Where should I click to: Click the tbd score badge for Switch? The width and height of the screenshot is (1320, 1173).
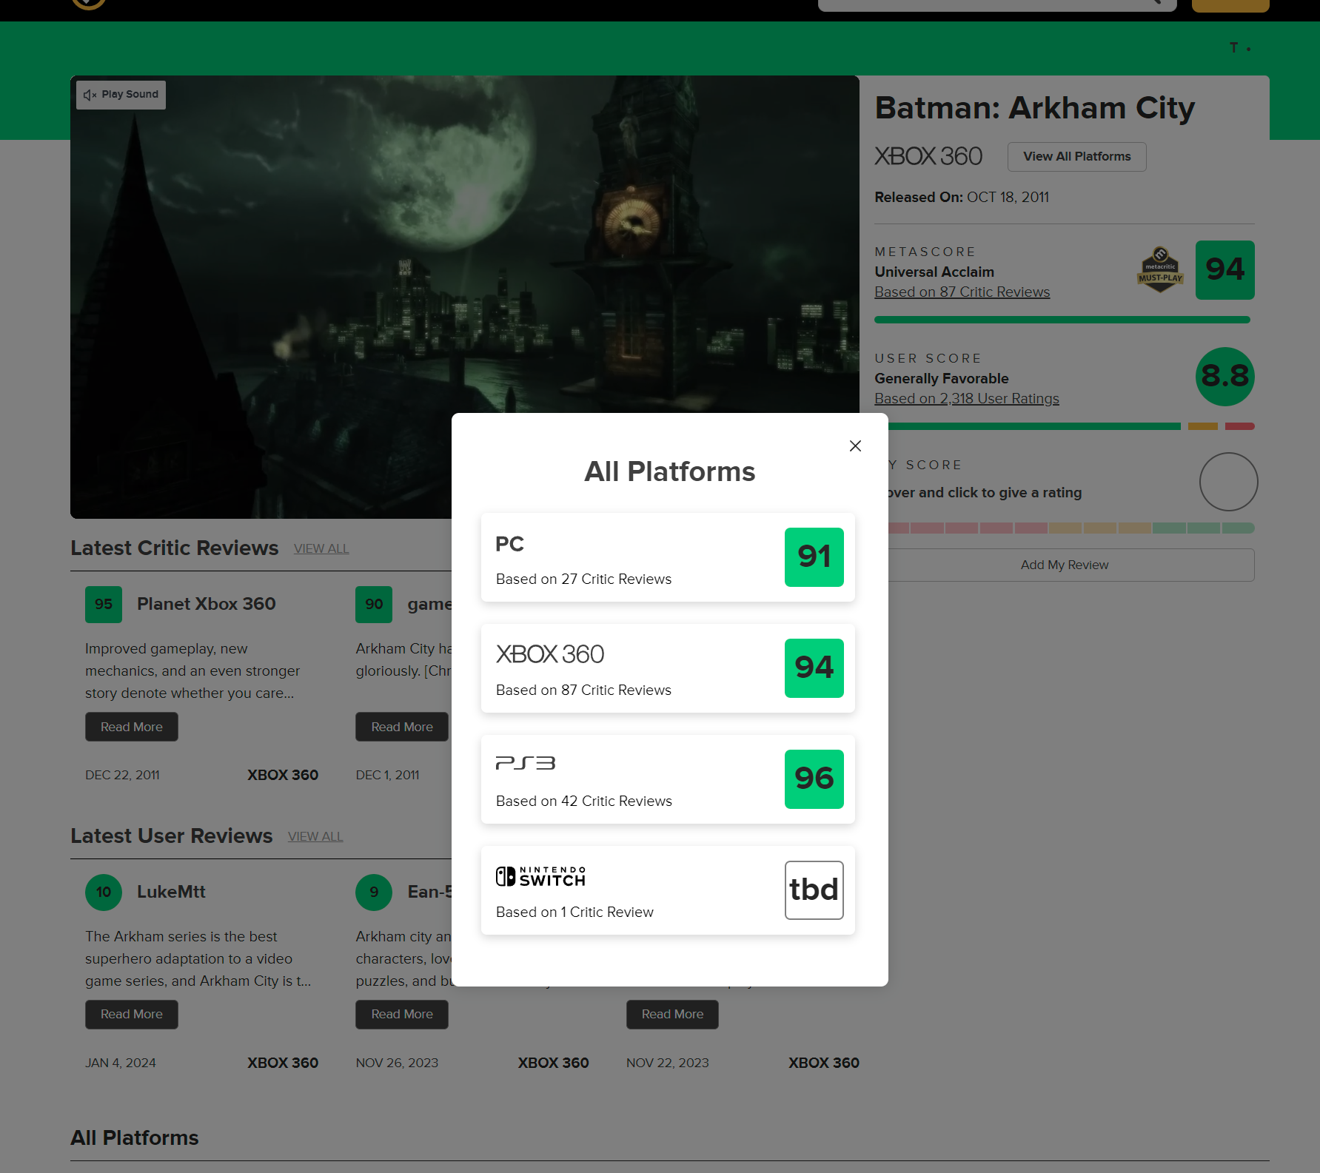[814, 890]
